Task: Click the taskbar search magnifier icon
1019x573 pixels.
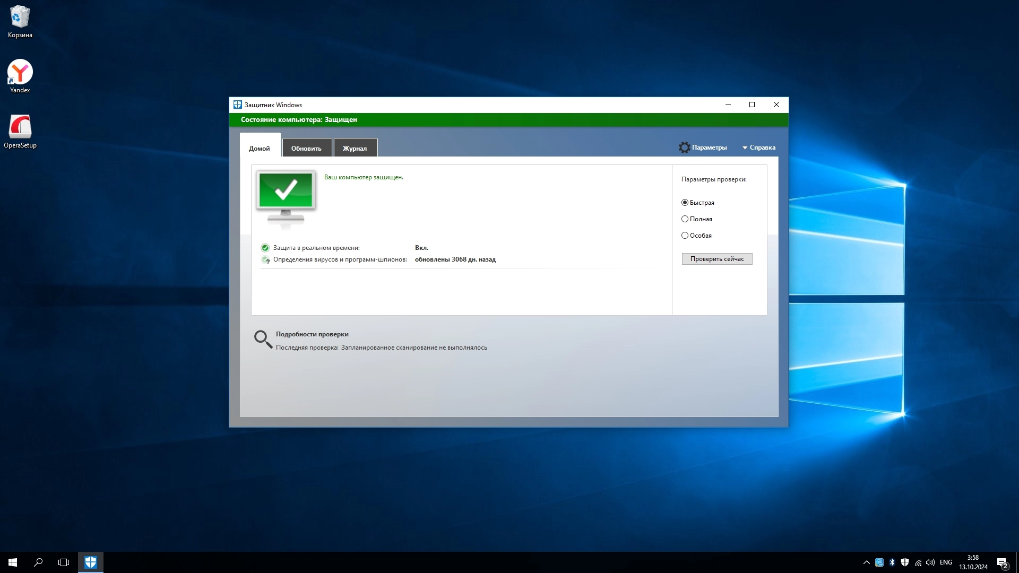Action: pyautogui.click(x=38, y=562)
